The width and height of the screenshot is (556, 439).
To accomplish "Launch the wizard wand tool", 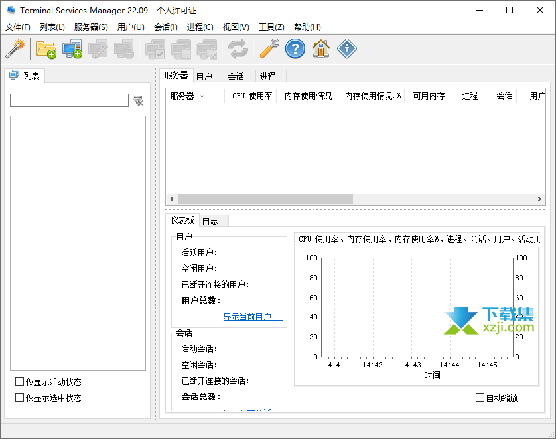I will [x=16, y=48].
